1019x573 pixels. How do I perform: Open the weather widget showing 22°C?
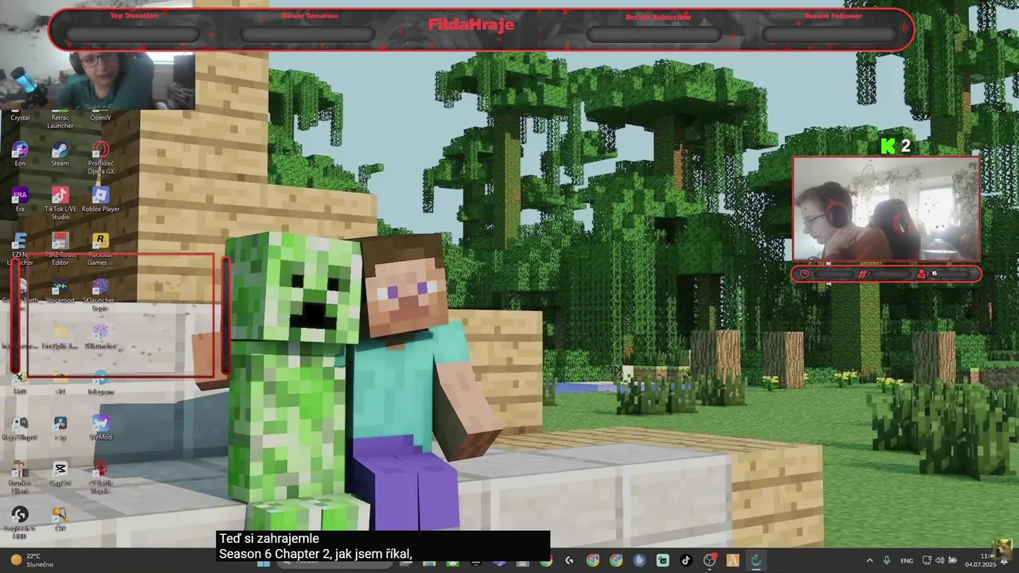[x=32, y=560]
